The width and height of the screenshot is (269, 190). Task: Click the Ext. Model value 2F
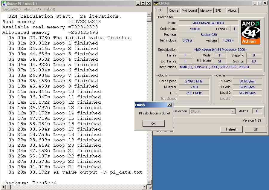click(x=220, y=61)
